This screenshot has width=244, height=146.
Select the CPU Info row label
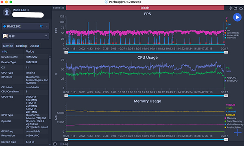(x=7, y=77)
